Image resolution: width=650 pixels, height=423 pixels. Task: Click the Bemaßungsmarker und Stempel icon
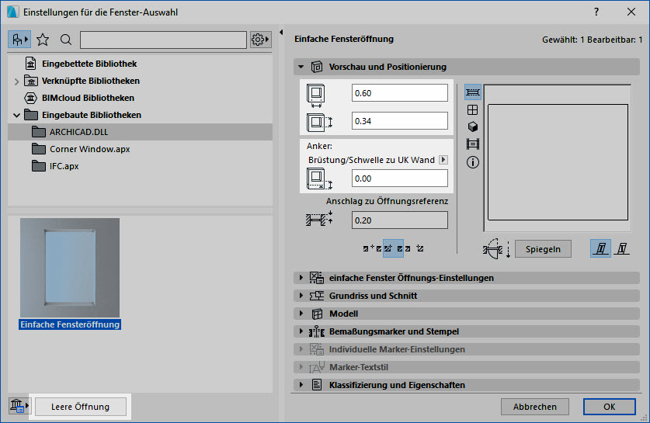317,331
